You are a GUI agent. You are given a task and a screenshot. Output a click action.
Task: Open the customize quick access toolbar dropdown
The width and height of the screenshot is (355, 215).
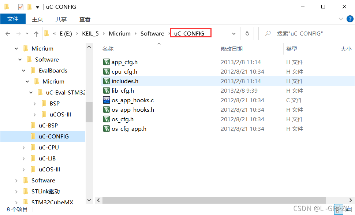[37, 7]
